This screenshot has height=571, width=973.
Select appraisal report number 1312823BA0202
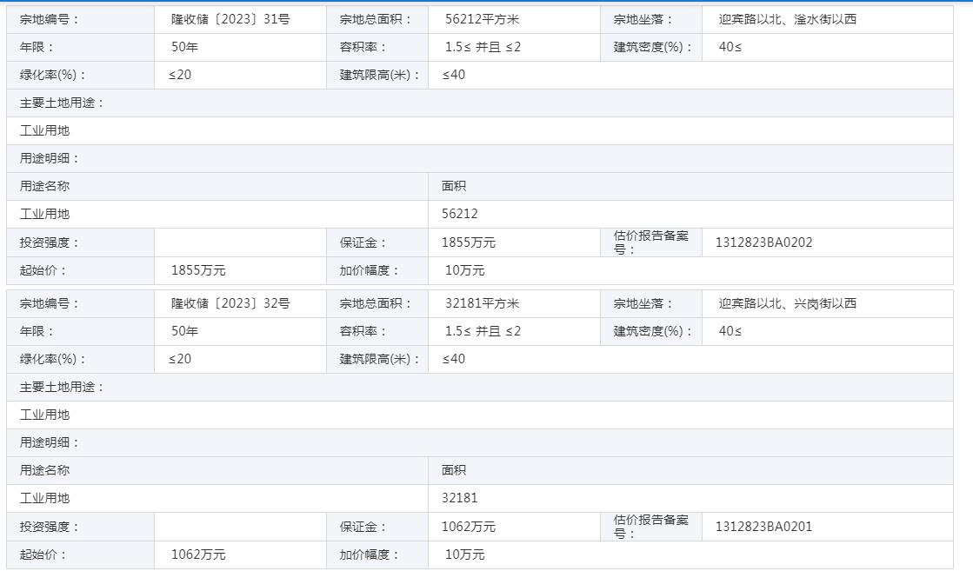coord(763,242)
